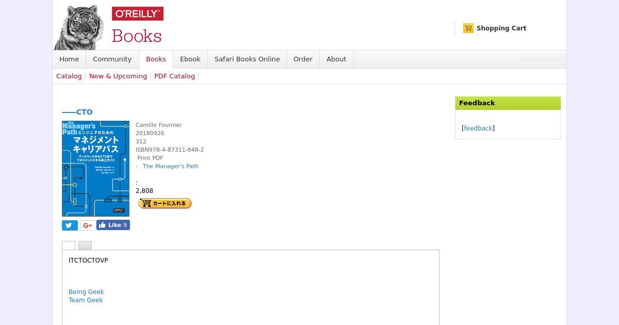Open the Catalog sub-navigation link
The height and width of the screenshot is (325, 619).
pos(69,76)
